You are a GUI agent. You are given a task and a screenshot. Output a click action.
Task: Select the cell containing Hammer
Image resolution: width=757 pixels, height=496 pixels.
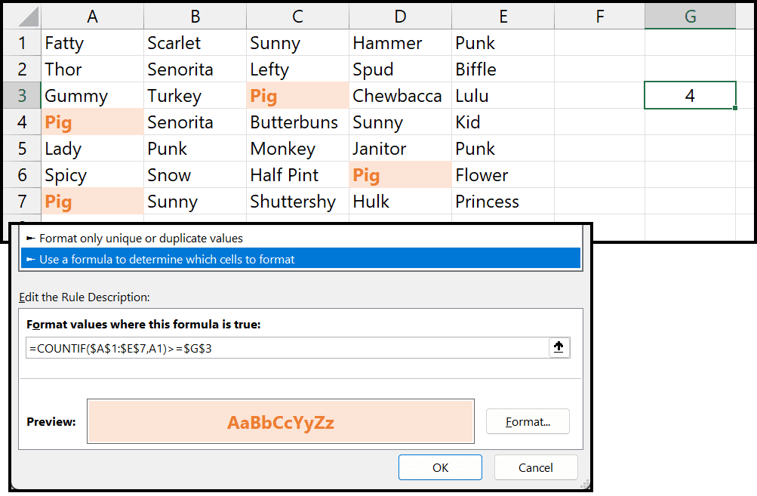coord(399,42)
